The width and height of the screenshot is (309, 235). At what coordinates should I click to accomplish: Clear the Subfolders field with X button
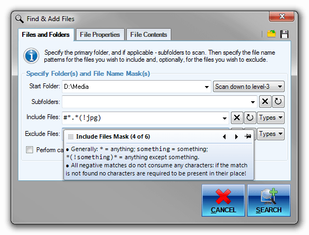pyautogui.click(x=265, y=102)
